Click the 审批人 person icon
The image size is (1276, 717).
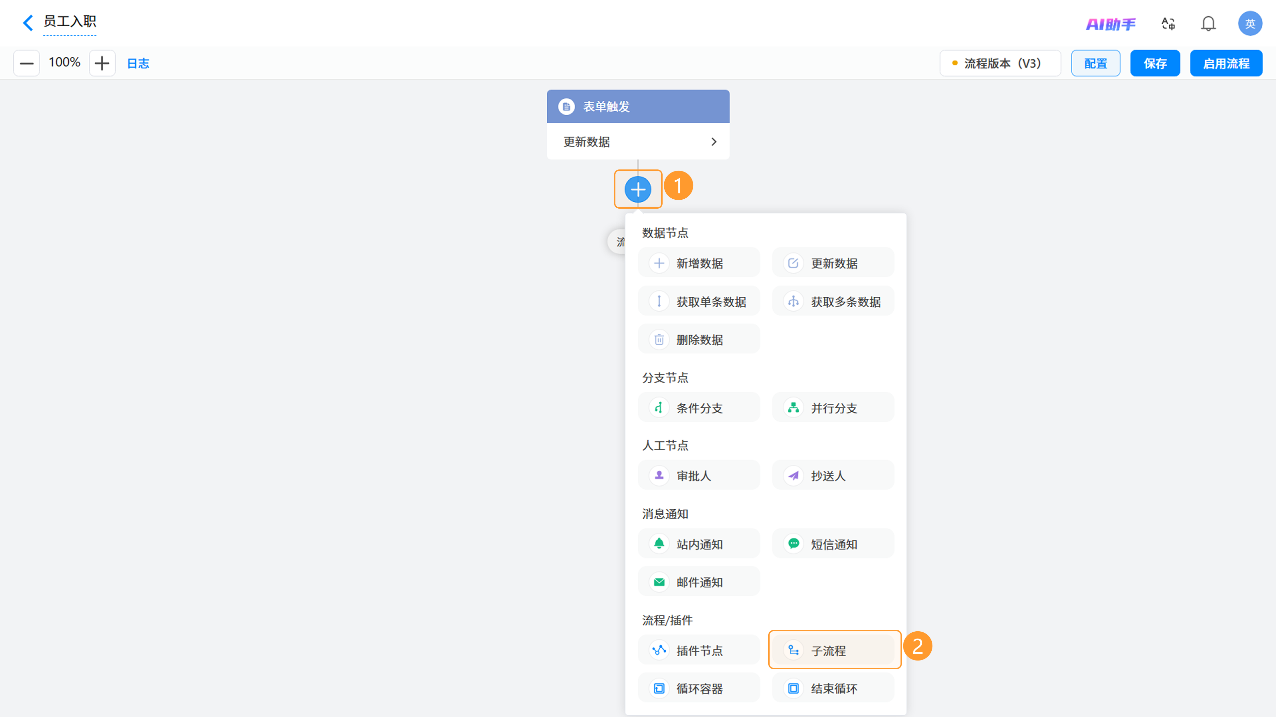coord(659,475)
